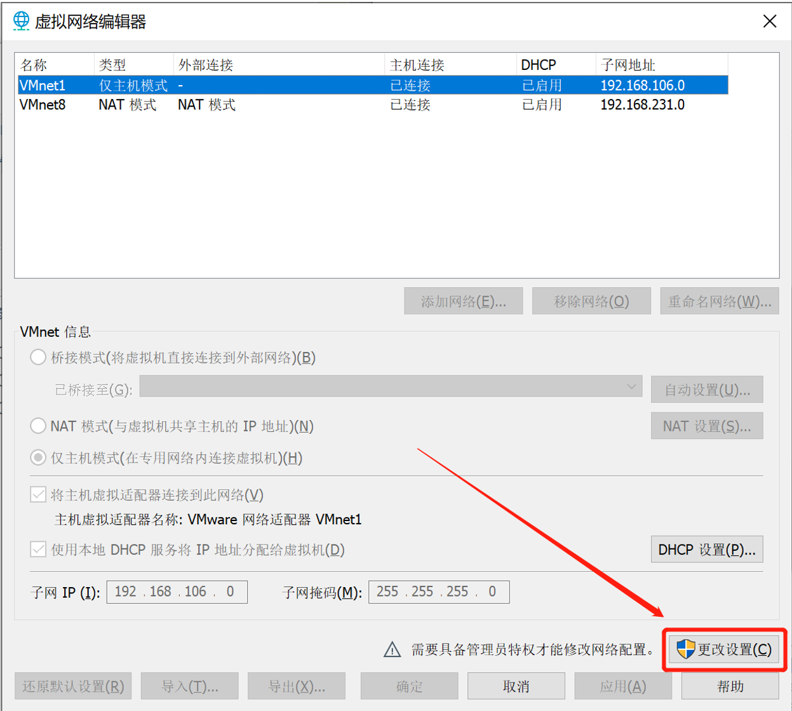Click the 主机连接 column header
Screen dimensions: 792x711
[450, 65]
